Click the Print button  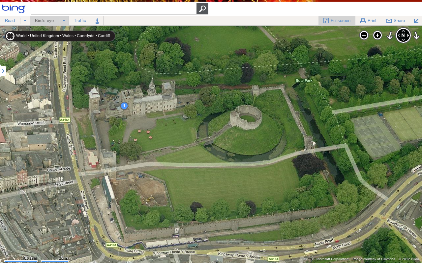pos(368,20)
